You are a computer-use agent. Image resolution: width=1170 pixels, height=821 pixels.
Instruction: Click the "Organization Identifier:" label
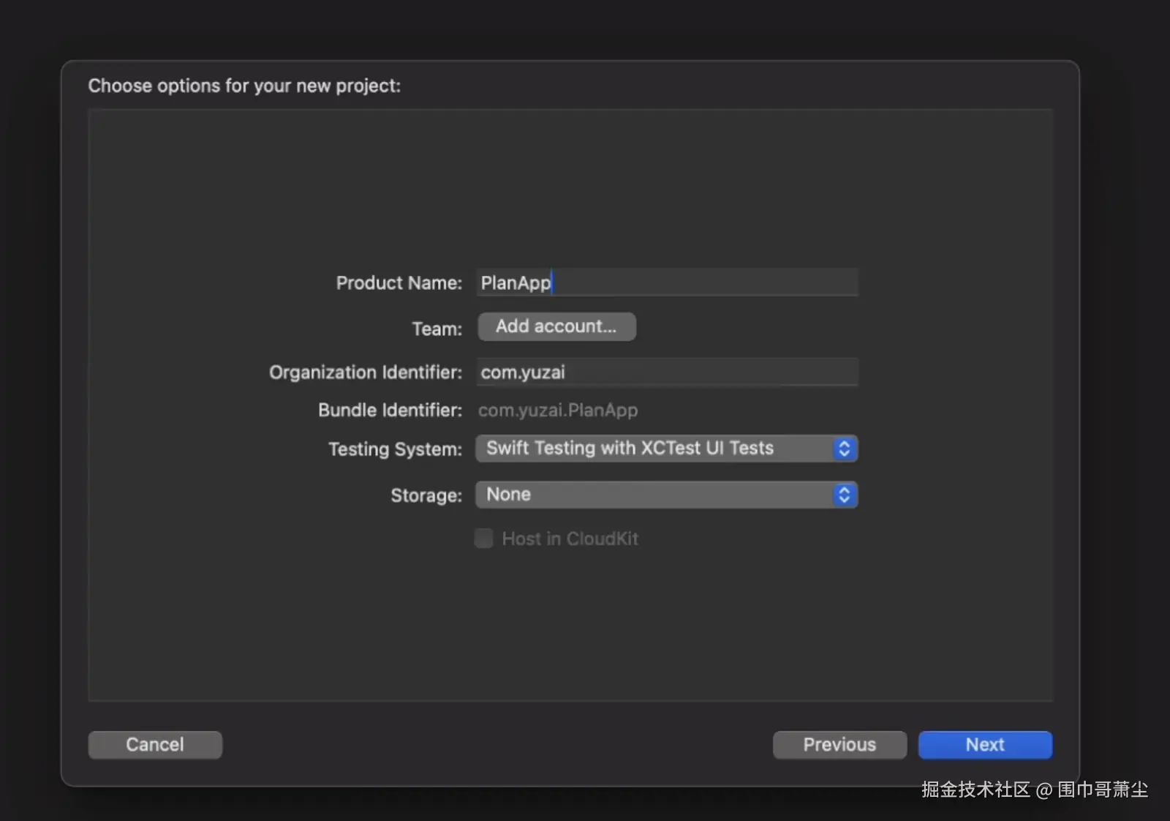click(365, 372)
